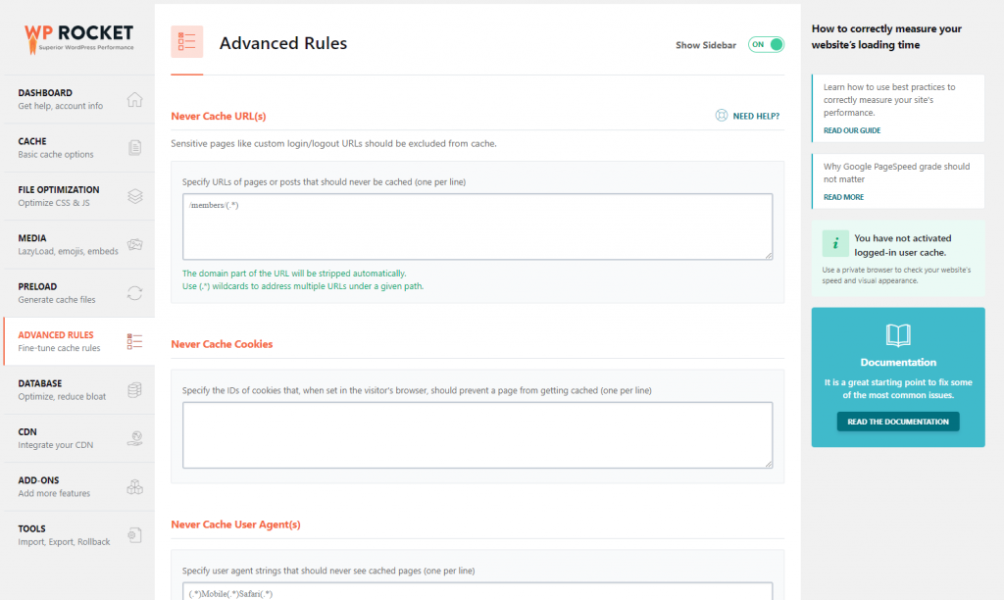Click 'Why Google PageSpeed grade should not matter' text

[x=896, y=173]
